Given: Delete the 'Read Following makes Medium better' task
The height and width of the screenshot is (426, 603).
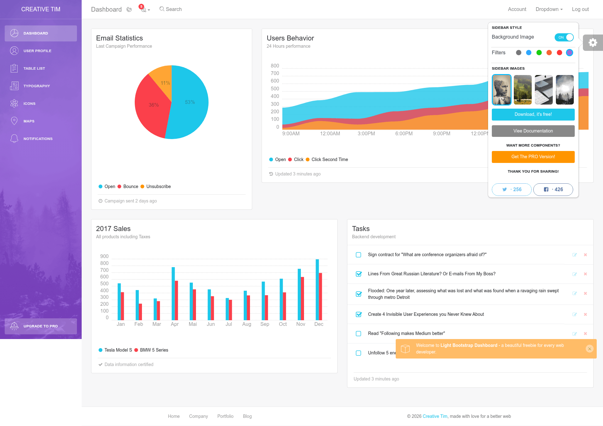Looking at the screenshot, I should (x=585, y=334).
